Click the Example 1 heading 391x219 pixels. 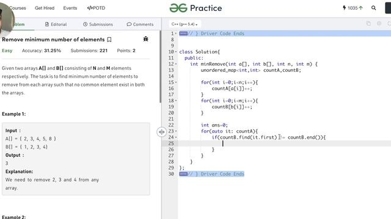click(x=13, y=114)
